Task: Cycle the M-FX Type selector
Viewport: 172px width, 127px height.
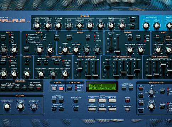Action: [x=132, y=27]
